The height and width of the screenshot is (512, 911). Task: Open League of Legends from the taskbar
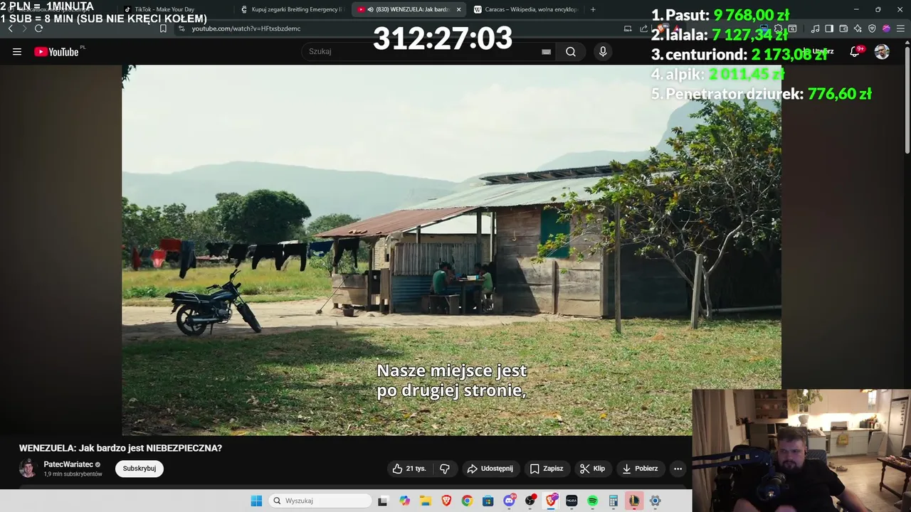tap(634, 501)
